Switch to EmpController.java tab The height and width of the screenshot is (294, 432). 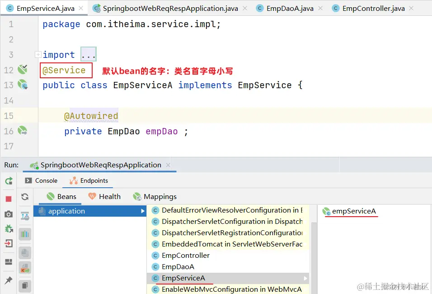(373, 8)
